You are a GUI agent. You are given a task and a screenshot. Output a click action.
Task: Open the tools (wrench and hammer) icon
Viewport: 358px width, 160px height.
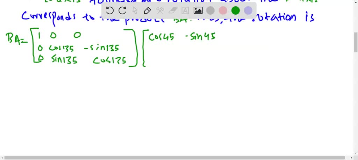click(x=160, y=10)
